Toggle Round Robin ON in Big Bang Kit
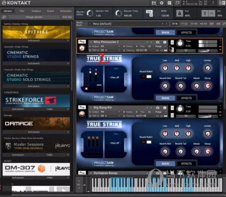Viewport: 226px width, 197px height. [146, 142]
